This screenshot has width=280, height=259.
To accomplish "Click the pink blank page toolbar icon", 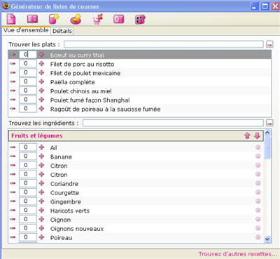I will (x=11, y=19).
